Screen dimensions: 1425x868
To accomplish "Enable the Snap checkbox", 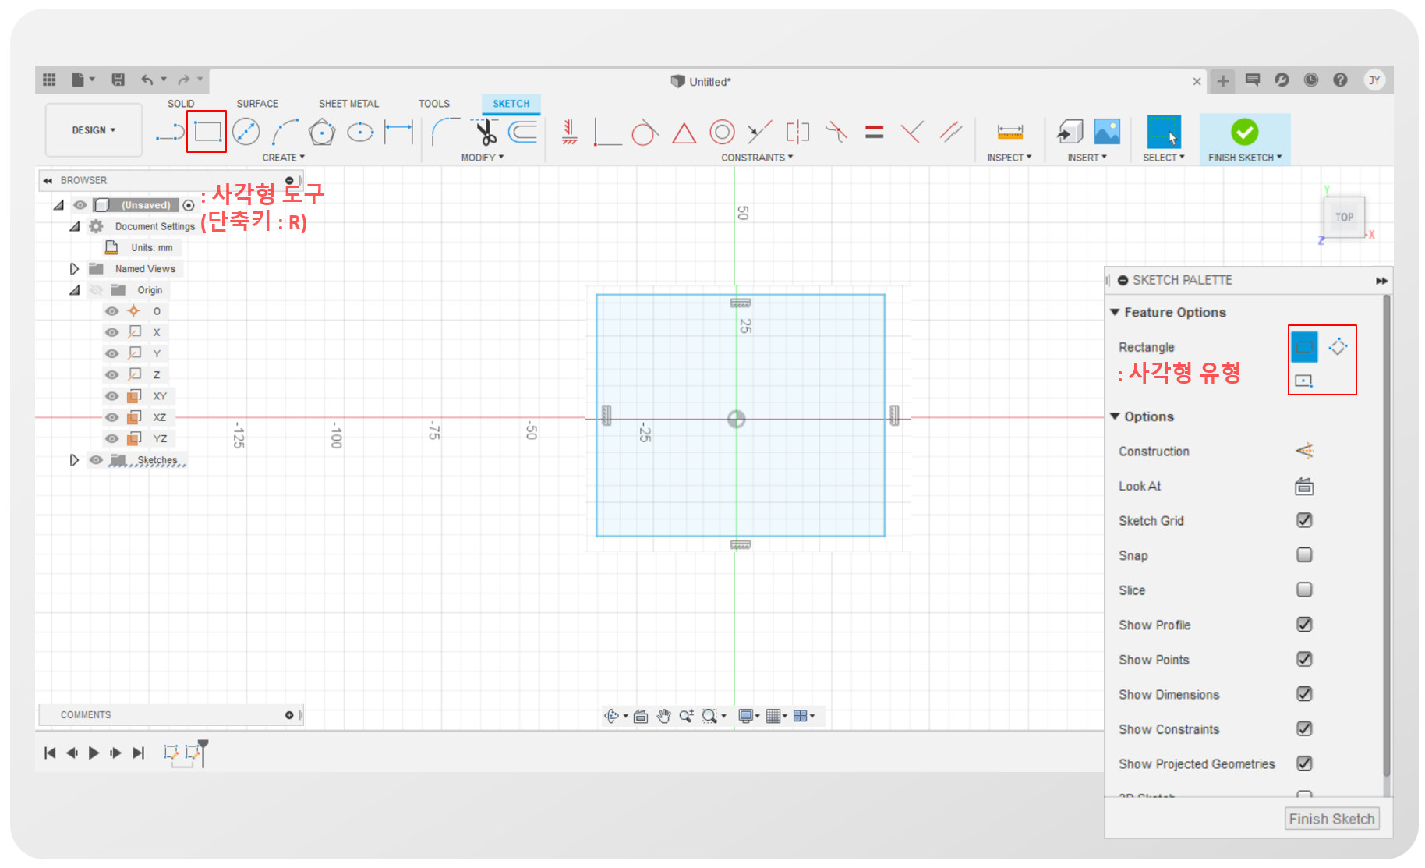I will [1304, 555].
